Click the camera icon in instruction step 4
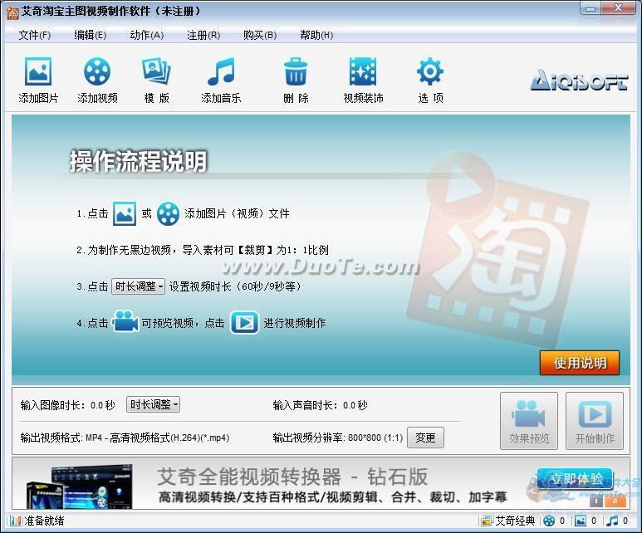 click(125, 321)
